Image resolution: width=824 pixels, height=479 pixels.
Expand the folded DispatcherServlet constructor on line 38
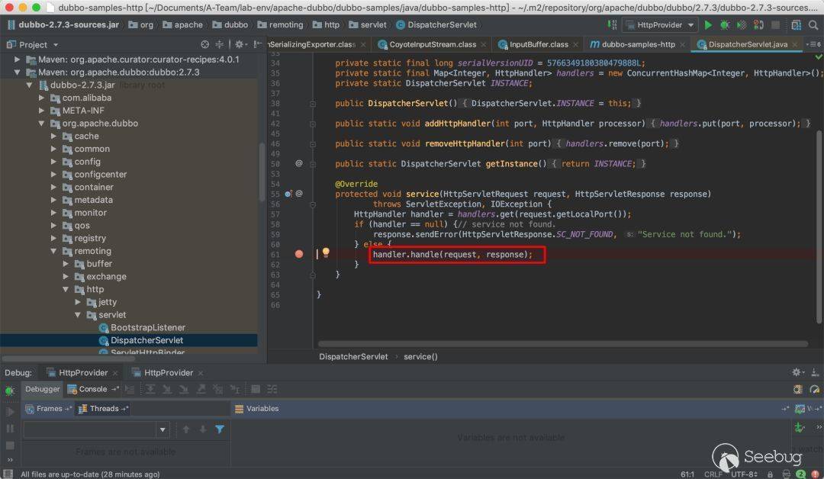(x=311, y=103)
